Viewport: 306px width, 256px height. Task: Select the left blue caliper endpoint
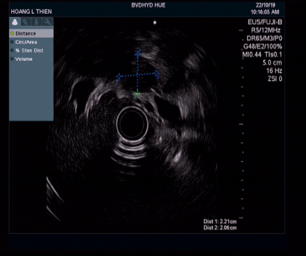(x=119, y=77)
